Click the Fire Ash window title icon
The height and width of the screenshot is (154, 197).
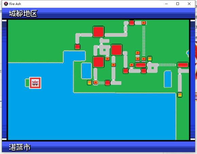coord(6,4)
